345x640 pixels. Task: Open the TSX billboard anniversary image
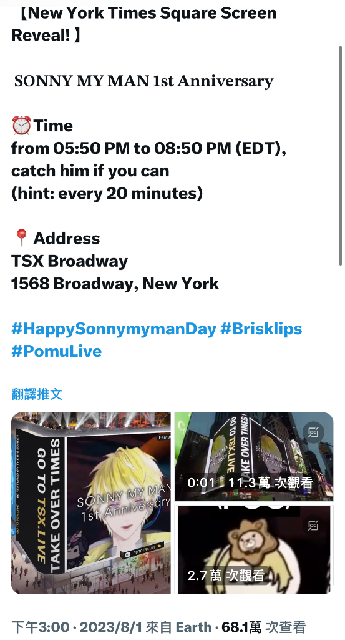(x=91, y=503)
